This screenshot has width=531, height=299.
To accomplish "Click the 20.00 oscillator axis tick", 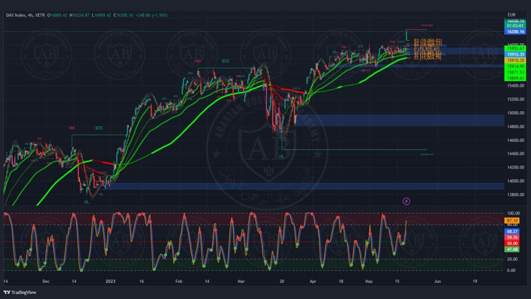I will pyautogui.click(x=512, y=259).
